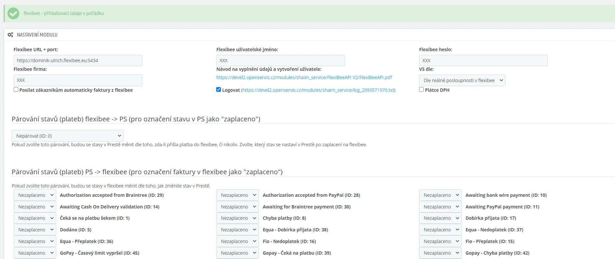Focus the Flexibee uživatelské jméno field
This screenshot has width=615, height=259.
click(280, 61)
